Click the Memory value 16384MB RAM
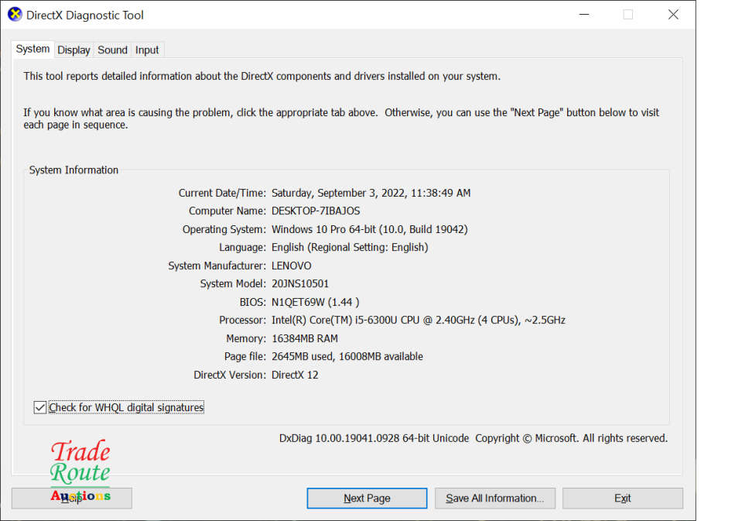Viewport: 735px width, 521px height. (x=305, y=338)
